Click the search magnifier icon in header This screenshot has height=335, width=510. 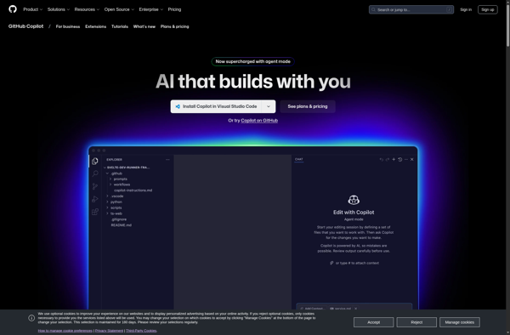373,9
